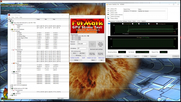The image size is (181, 102).
Task: Click the Save button in AIDA64
Action: click(x=135, y=56)
